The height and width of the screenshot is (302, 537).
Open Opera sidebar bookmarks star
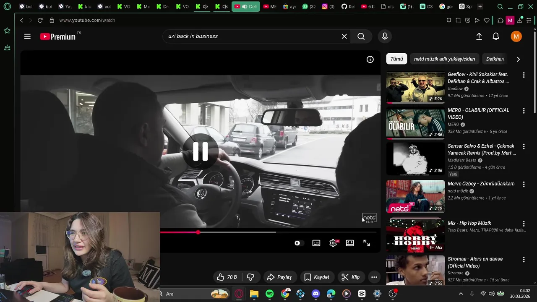click(7, 31)
